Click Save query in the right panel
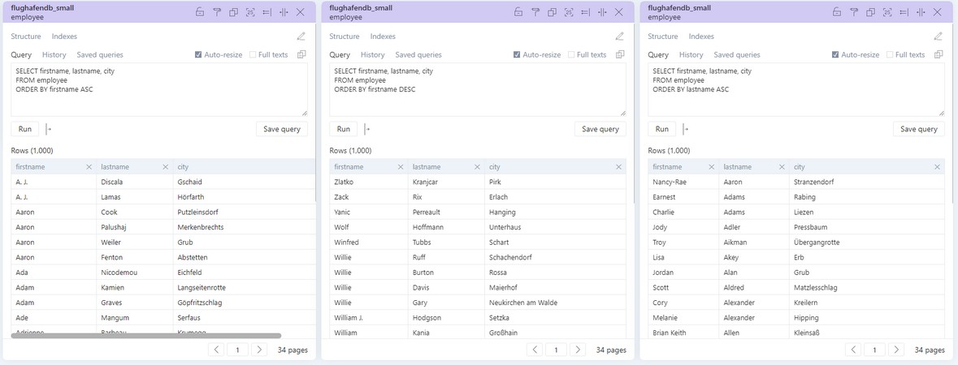958x365 pixels. coord(919,129)
